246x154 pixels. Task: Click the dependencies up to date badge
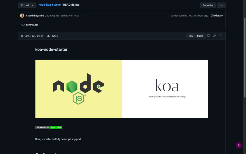click(49, 127)
